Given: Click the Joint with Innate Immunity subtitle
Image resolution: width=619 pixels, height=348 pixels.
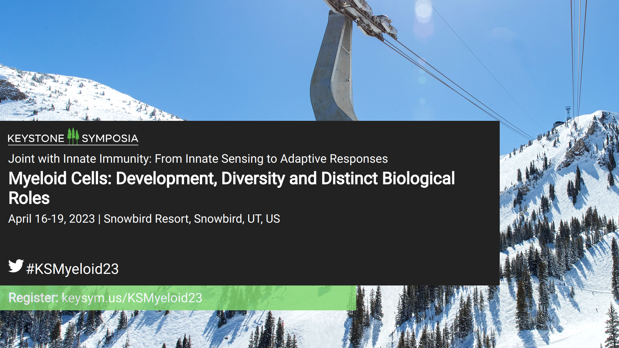Looking at the screenshot, I should tap(198, 159).
